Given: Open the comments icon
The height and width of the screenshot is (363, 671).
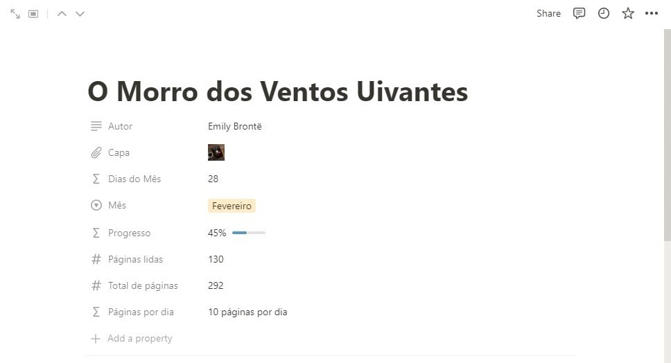Looking at the screenshot, I should 579,13.
